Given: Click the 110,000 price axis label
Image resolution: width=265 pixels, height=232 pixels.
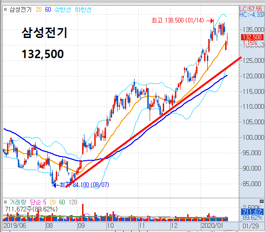Looking at the screenshot, I should (253, 106).
